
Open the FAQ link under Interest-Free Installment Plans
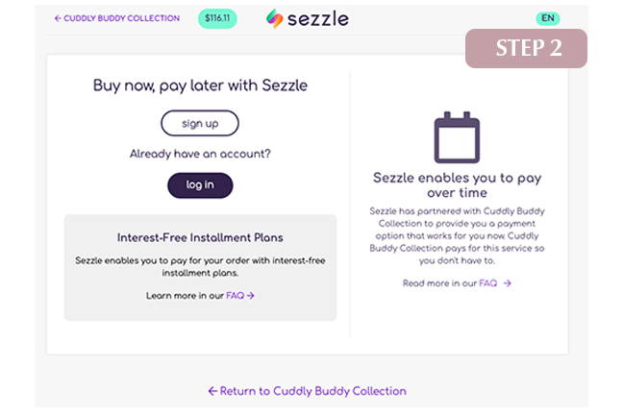click(235, 296)
